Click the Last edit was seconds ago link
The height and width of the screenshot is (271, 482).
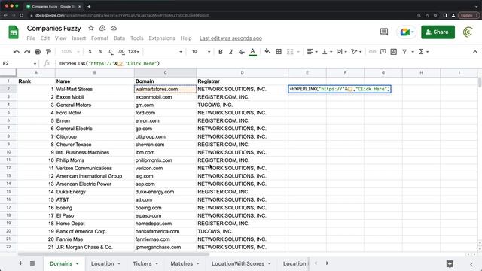click(230, 38)
